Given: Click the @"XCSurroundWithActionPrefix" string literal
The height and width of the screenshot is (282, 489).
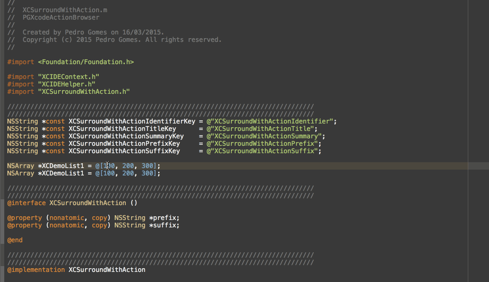Looking at the screenshot, I should coord(262,144).
